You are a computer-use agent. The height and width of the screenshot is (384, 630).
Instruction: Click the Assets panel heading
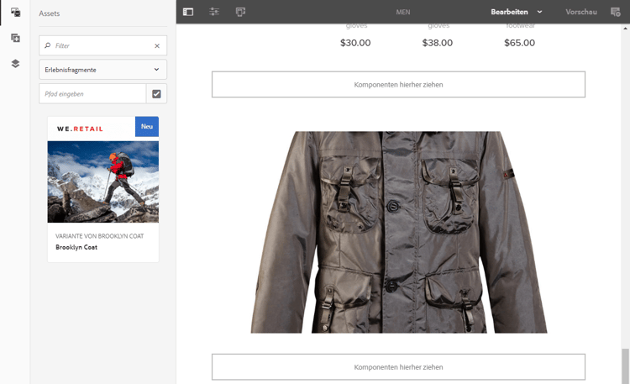tap(49, 13)
